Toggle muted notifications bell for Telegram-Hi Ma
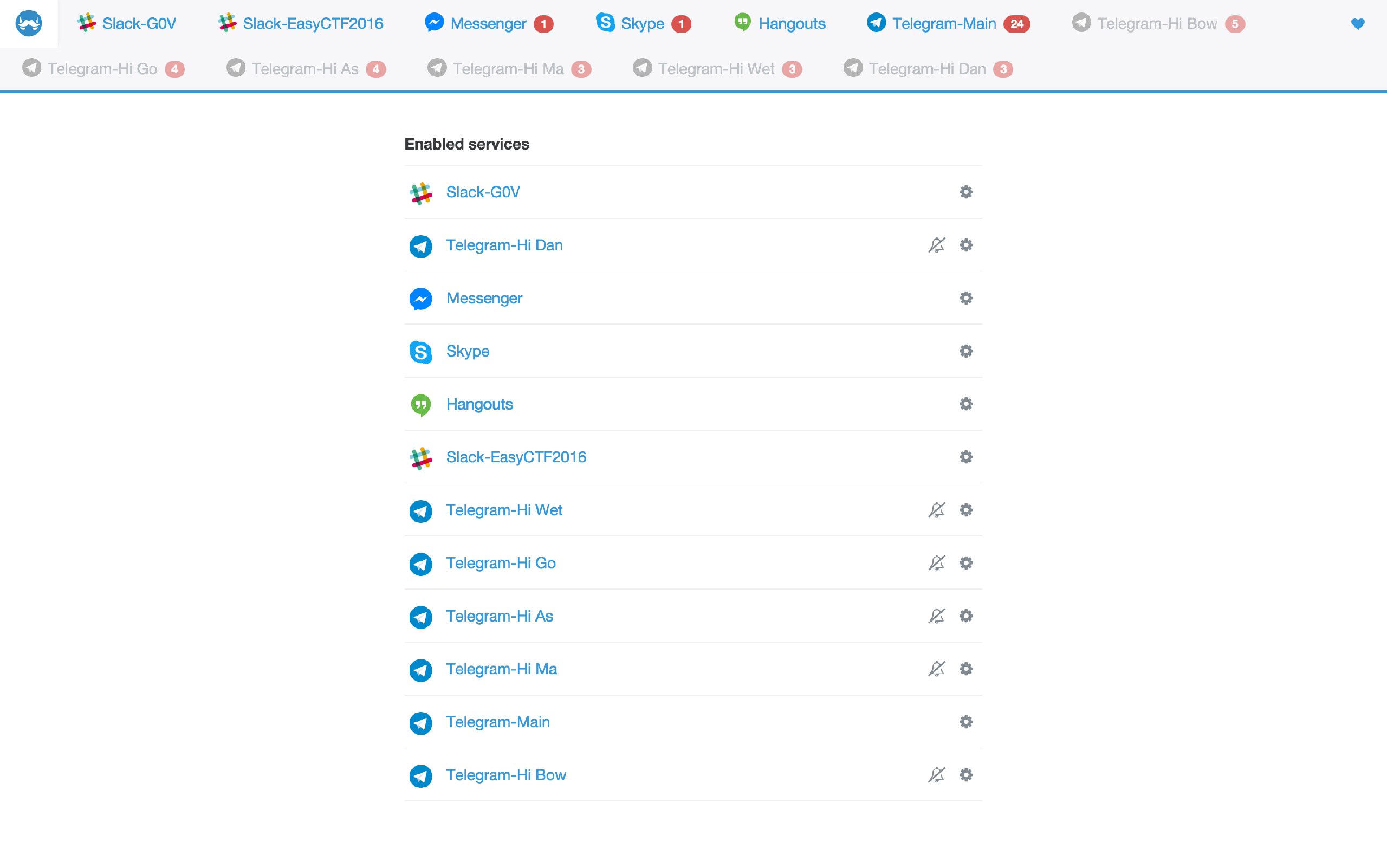The height and width of the screenshot is (867, 1387). coord(937,669)
